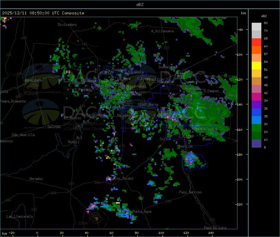Click the 'km' label at the bottom left
Screen dimensions: 280x237
pos(4,234)
